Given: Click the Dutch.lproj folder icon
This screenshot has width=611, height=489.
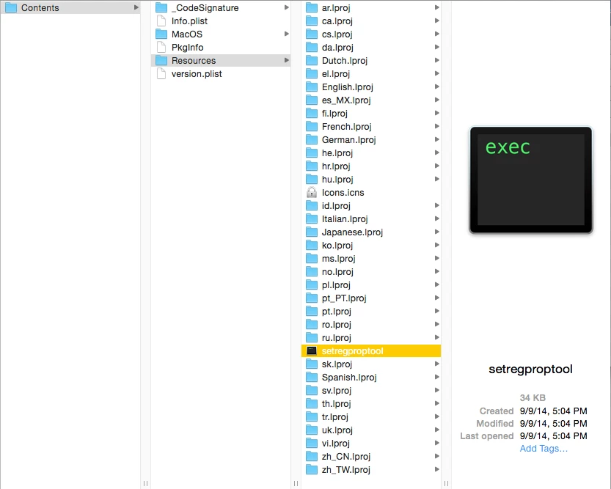Looking at the screenshot, I should [312, 61].
